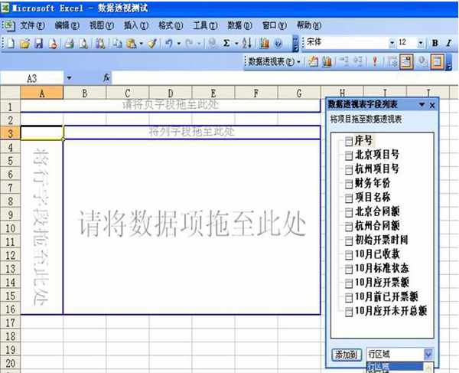The image size is (459, 373).
Task: Click the Permission icon next to Save
Action: [53, 44]
